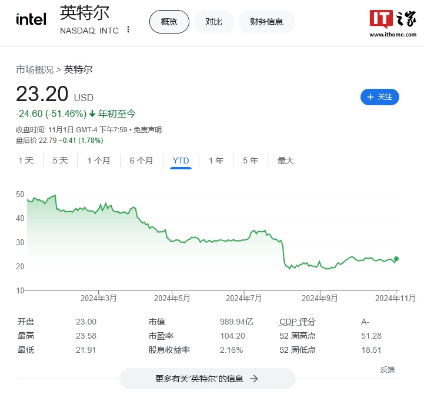Show the 5 年 price history
This screenshot has height=401, width=424.
[250, 161]
